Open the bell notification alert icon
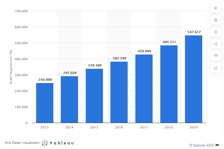Viewport: 224px width, 149px height. 216,20
